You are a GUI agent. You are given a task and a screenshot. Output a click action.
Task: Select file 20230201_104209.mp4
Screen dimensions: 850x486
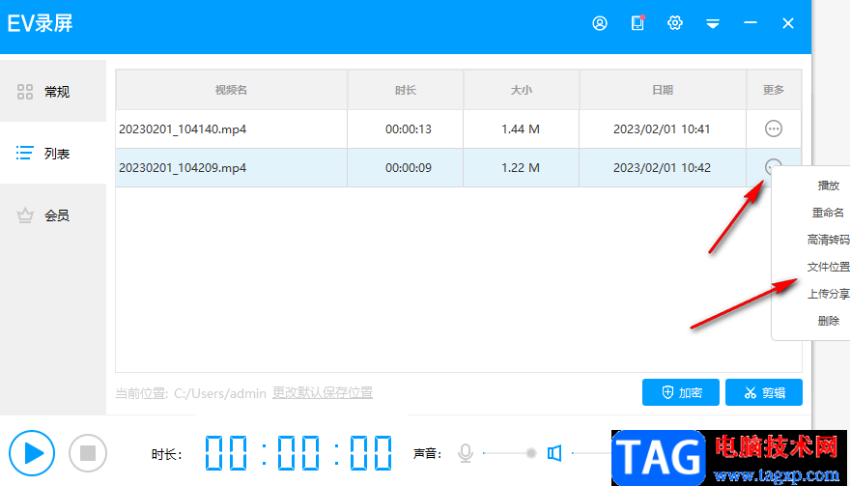183,167
